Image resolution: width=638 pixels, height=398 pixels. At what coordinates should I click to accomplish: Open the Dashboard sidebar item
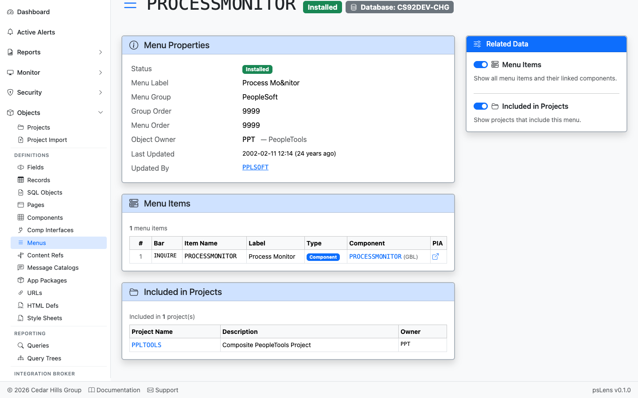pyautogui.click(x=55, y=12)
